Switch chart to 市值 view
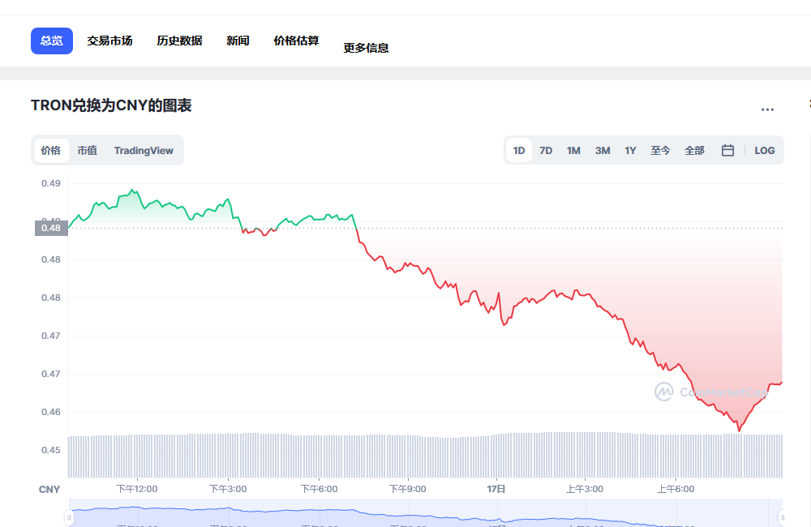 [88, 151]
